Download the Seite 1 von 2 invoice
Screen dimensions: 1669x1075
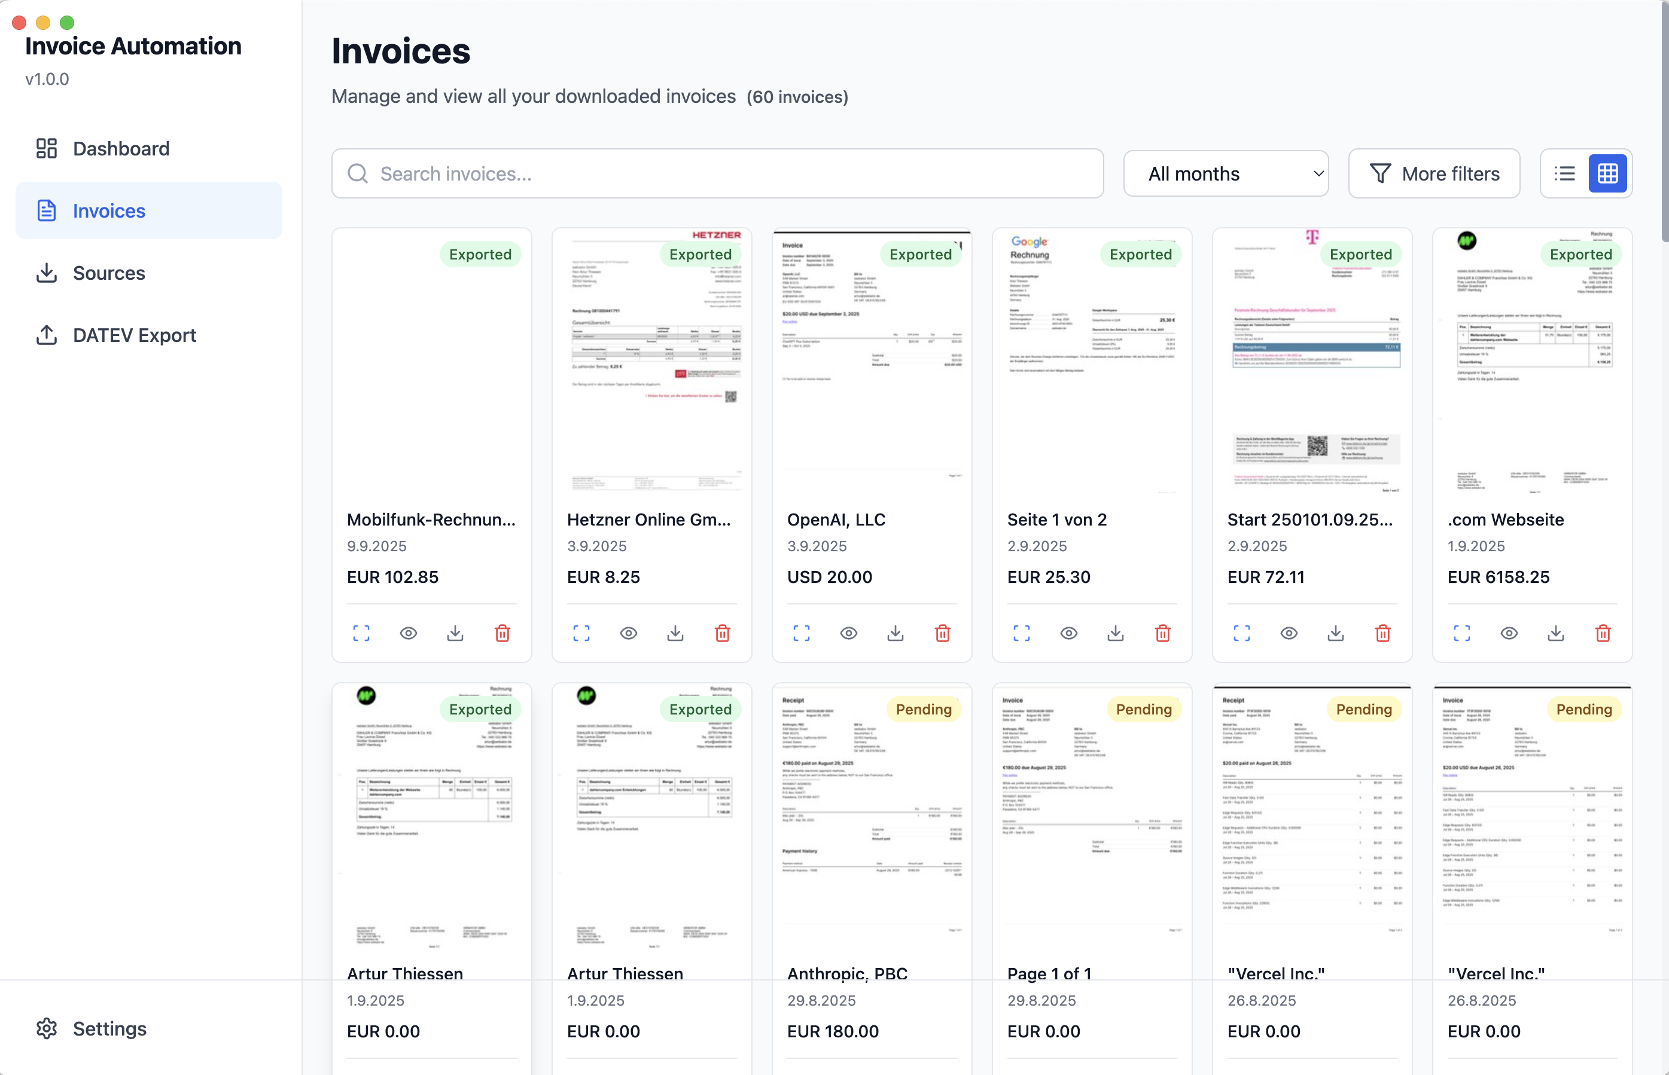[x=1115, y=633]
